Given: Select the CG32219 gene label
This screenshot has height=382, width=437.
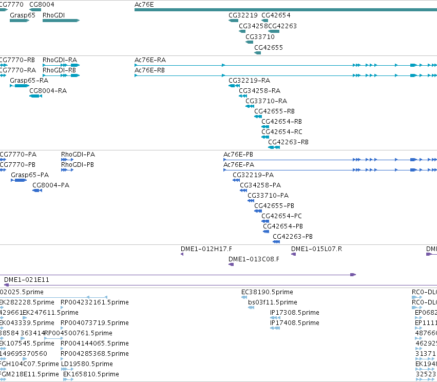Looking at the screenshot, I should tap(243, 15).
